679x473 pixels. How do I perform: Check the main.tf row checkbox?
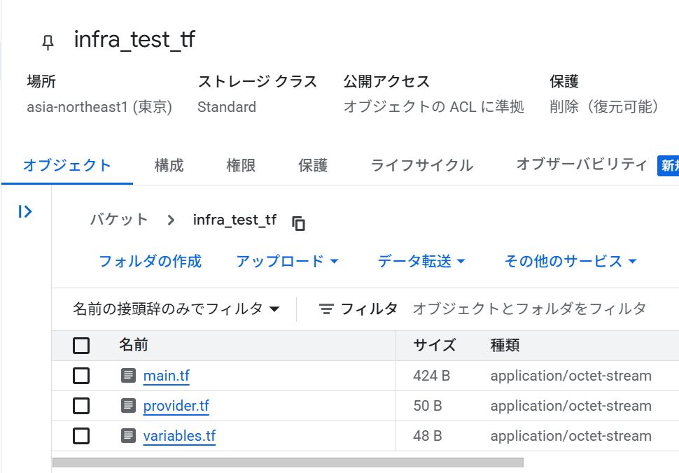coord(81,376)
